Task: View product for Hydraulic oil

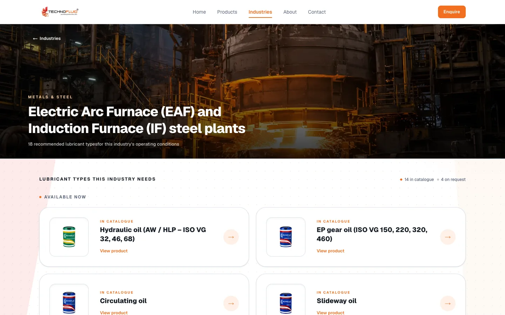Action: tap(114, 251)
